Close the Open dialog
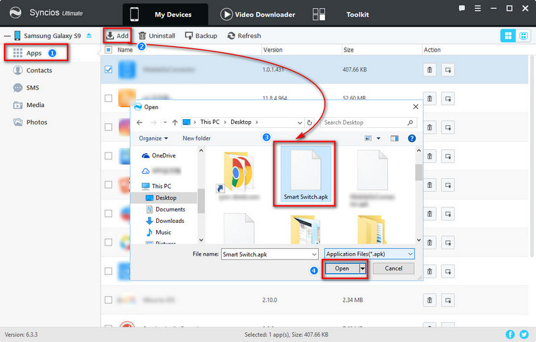The image size is (536, 342). [x=415, y=107]
